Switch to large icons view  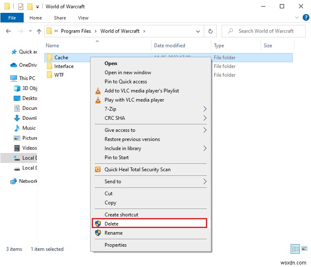(x=305, y=249)
